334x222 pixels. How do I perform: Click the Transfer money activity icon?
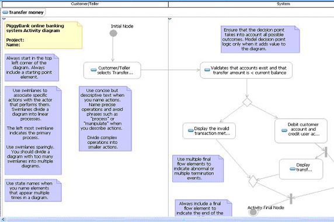point(5,13)
